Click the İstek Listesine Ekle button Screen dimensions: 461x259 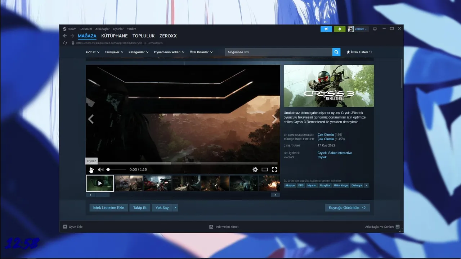tap(109, 208)
